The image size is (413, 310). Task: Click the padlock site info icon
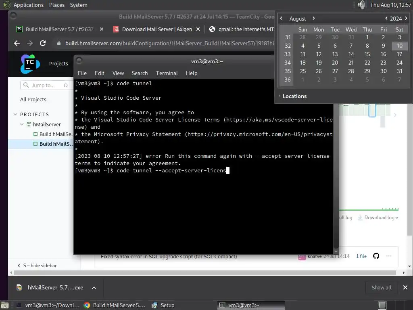coord(59,43)
